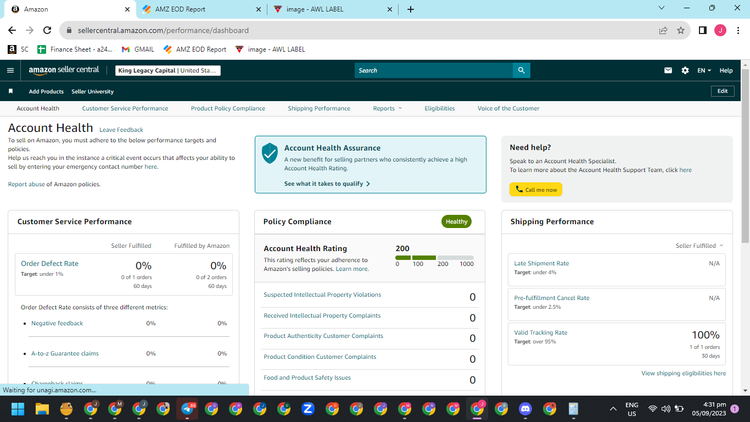
Task: Open a new browser tab
Action: click(x=411, y=9)
